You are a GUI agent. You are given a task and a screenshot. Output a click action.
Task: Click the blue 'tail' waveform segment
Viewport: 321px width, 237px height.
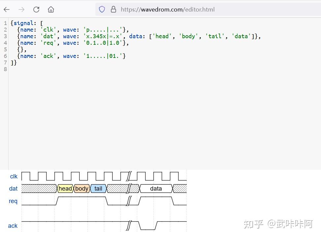point(98,189)
